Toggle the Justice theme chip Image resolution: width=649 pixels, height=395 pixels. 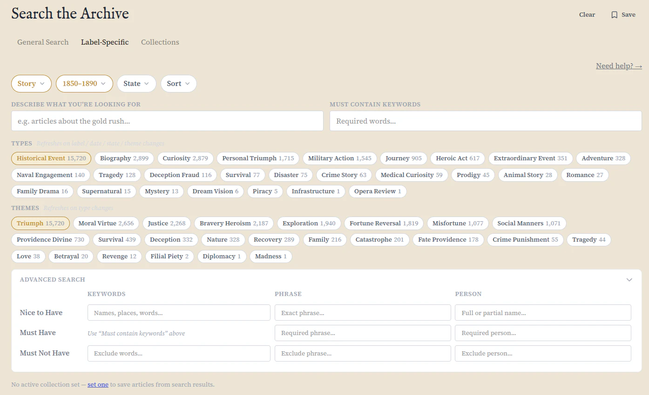(x=167, y=224)
